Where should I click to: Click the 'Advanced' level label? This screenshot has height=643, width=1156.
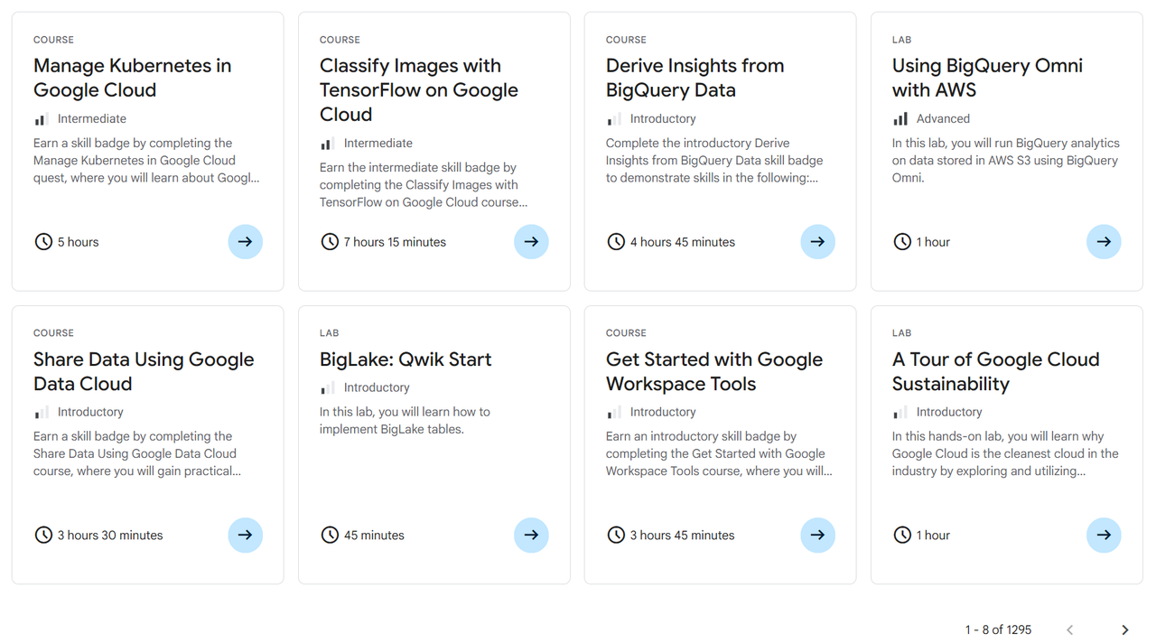pyautogui.click(x=943, y=119)
